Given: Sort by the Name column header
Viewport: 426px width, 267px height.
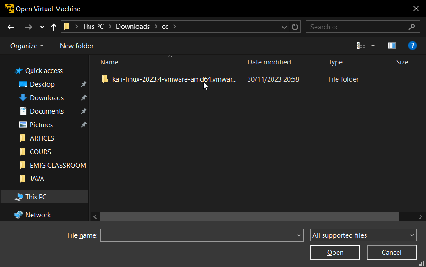Looking at the screenshot, I should pyautogui.click(x=109, y=62).
